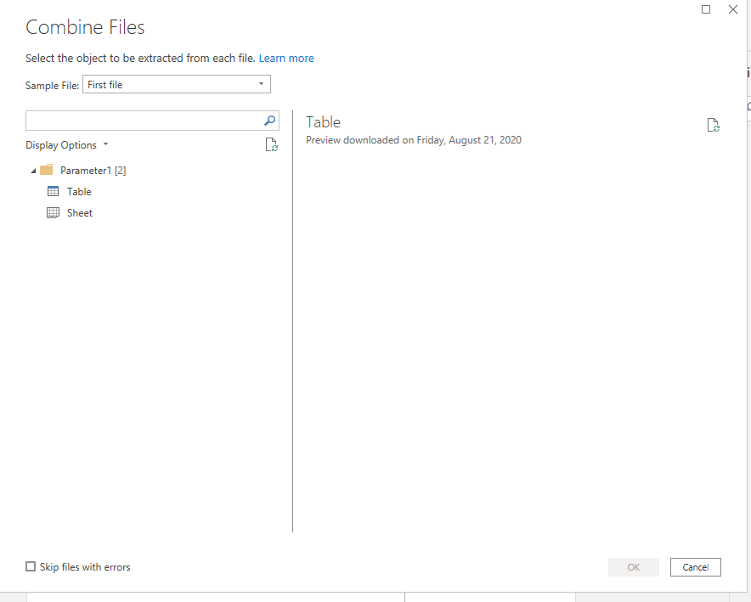Close the Combine Files dialog
The image size is (751, 602).
(x=733, y=9)
